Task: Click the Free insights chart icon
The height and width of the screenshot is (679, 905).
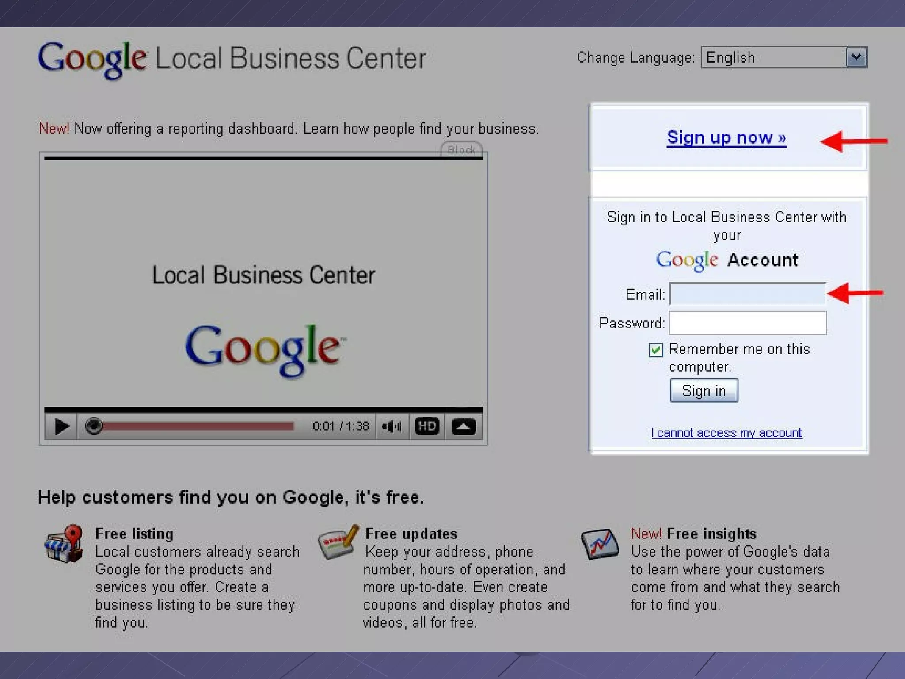Action: pos(600,544)
